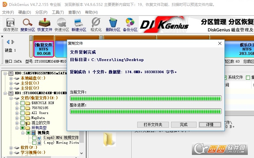Image resolution: width=254 pixels, height=158 pixels.
Task: Select the HD1 ST1000LM024 disk icon
Action: 11,93
